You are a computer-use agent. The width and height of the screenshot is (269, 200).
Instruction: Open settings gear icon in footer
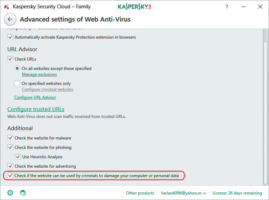tap(10, 193)
